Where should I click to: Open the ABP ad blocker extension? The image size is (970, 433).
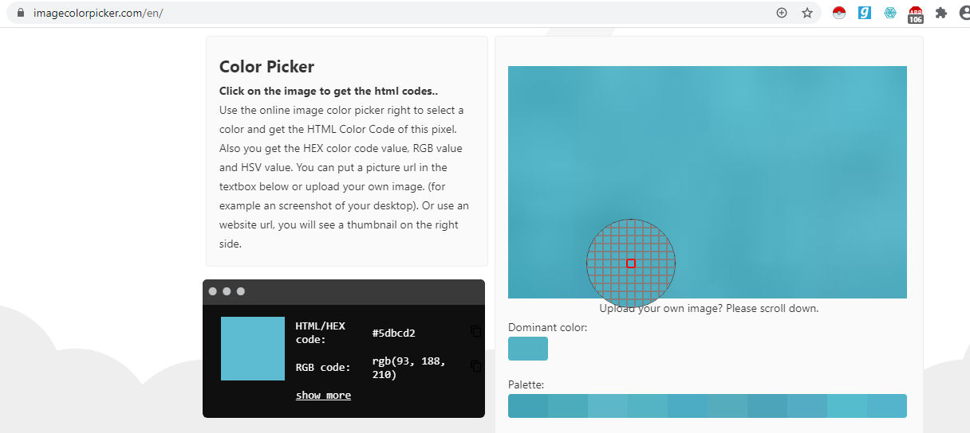[915, 14]
